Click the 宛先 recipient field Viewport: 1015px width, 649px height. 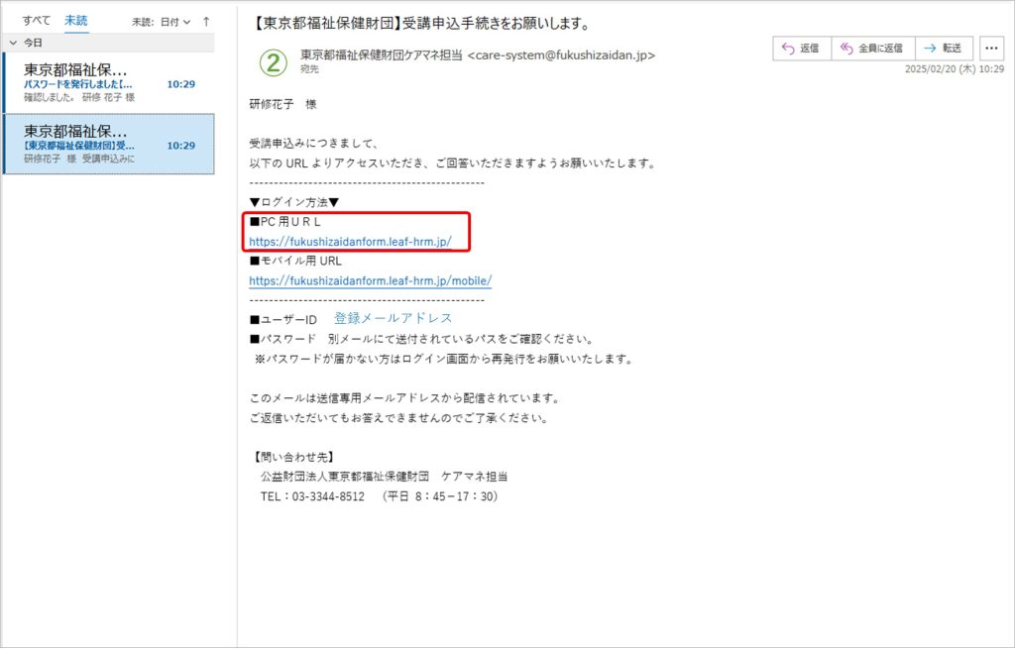click(x=310, y=69)
